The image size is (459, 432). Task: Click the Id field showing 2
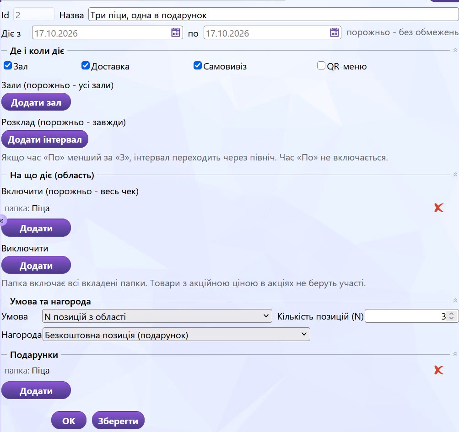point(34,15)
